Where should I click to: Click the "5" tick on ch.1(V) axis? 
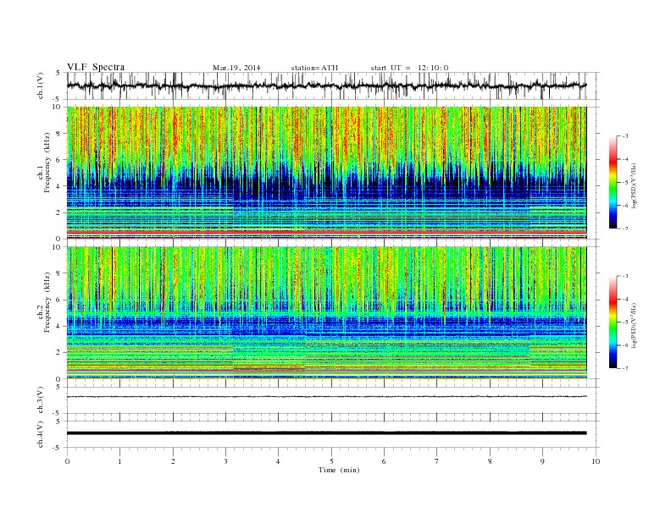point(58,73)
